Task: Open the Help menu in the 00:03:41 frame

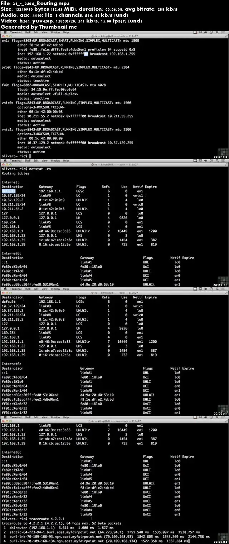Action: (66, 289)
